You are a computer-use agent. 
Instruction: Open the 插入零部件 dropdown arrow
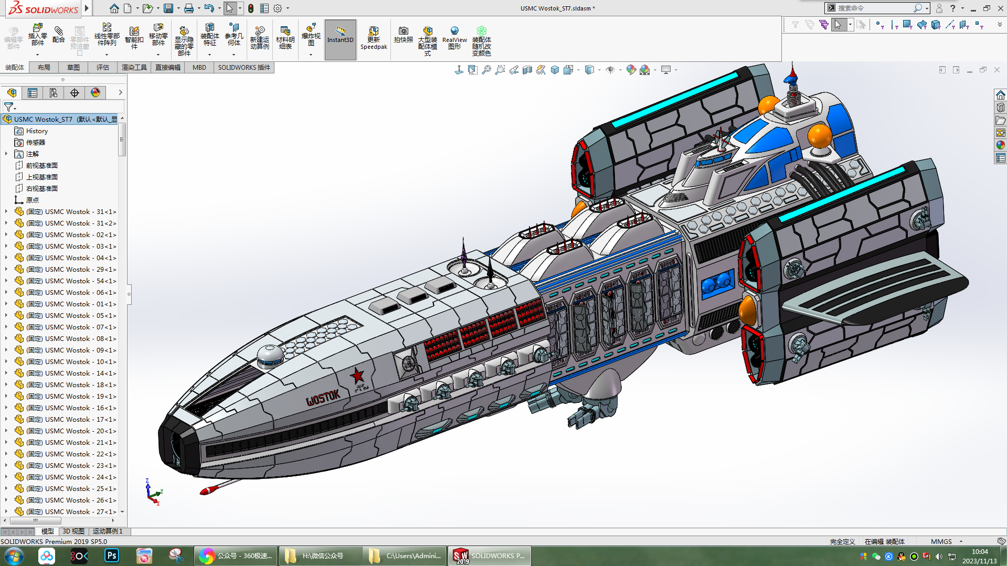(x=37, y=55)
